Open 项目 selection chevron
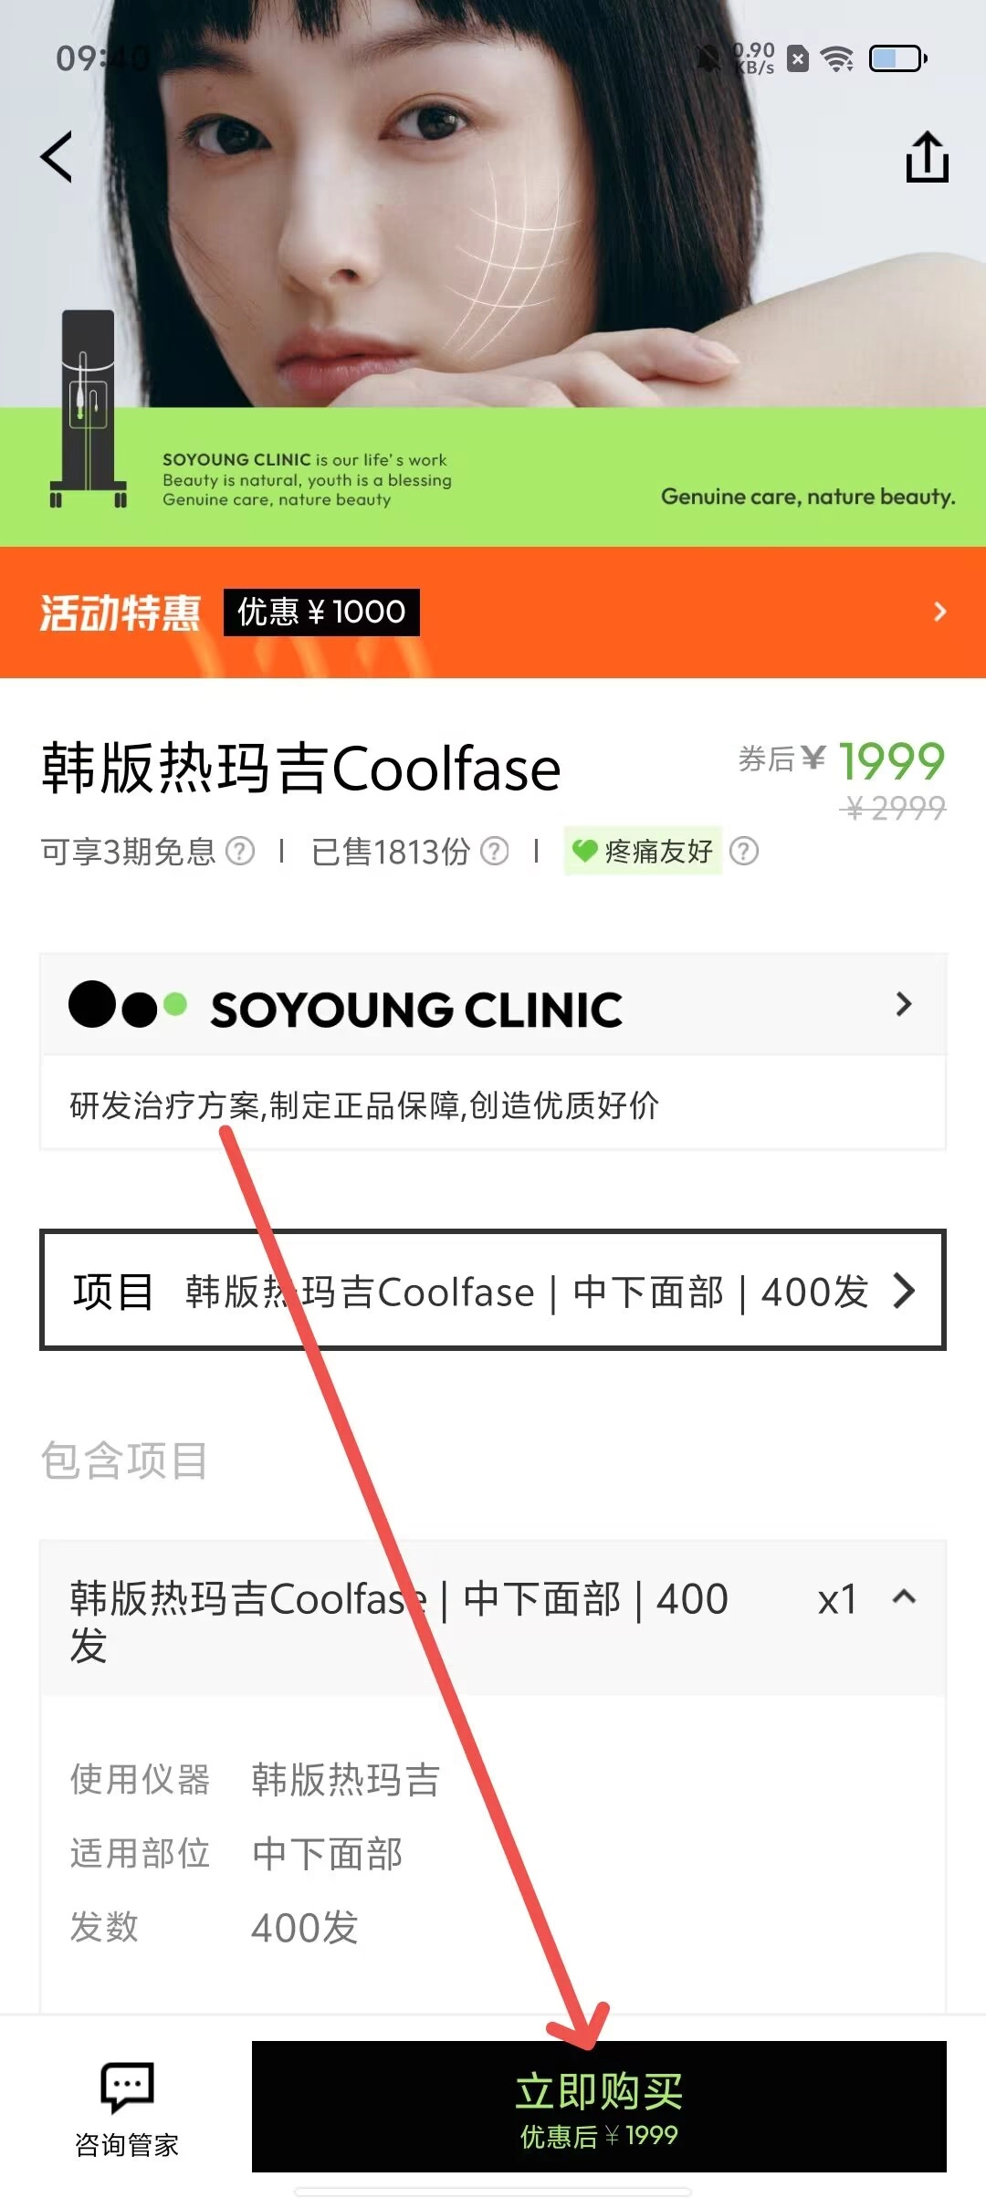 point(904,1291)
